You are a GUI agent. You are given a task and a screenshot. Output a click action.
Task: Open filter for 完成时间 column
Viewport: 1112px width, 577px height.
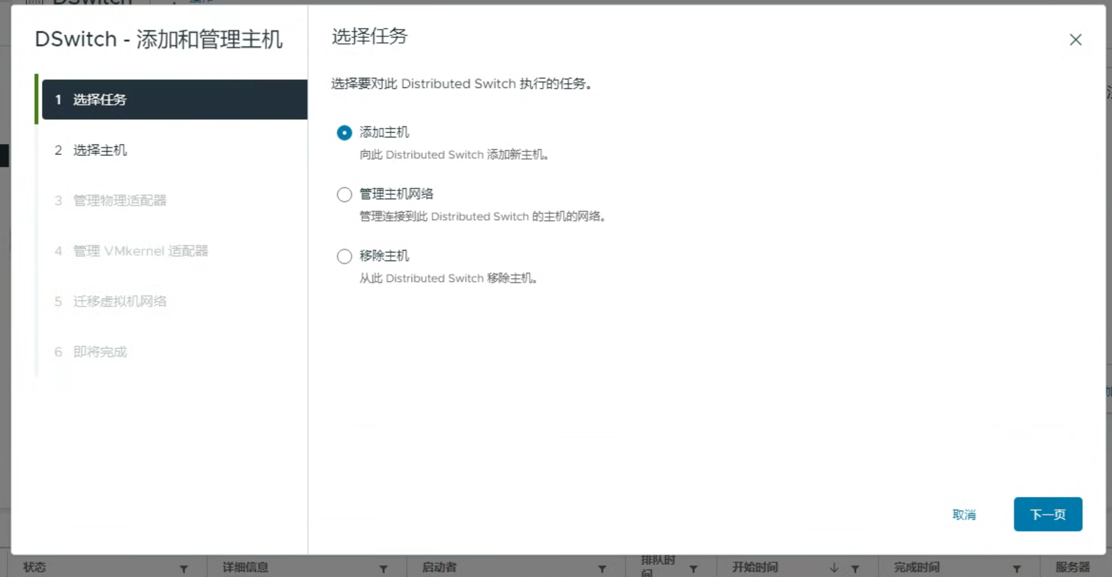point(1017,569)
